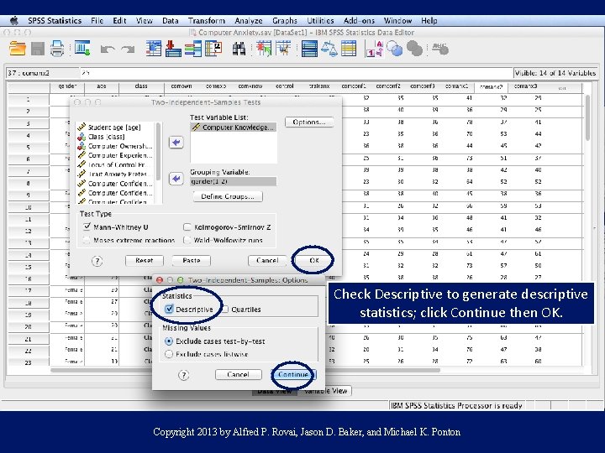Click the Define Groups... button

click(x=228, y=196)
